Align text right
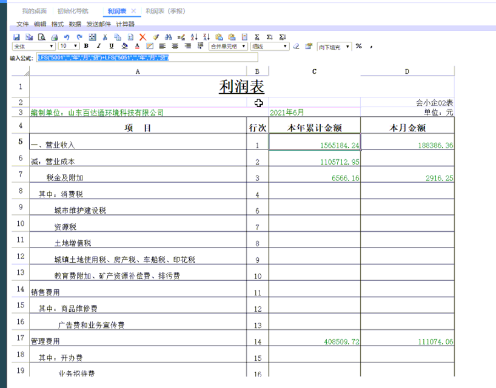This screenshot has width=496, height=388. 187,47
